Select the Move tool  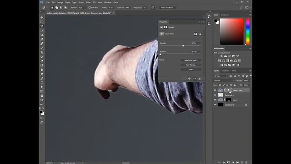click(42, 17)
